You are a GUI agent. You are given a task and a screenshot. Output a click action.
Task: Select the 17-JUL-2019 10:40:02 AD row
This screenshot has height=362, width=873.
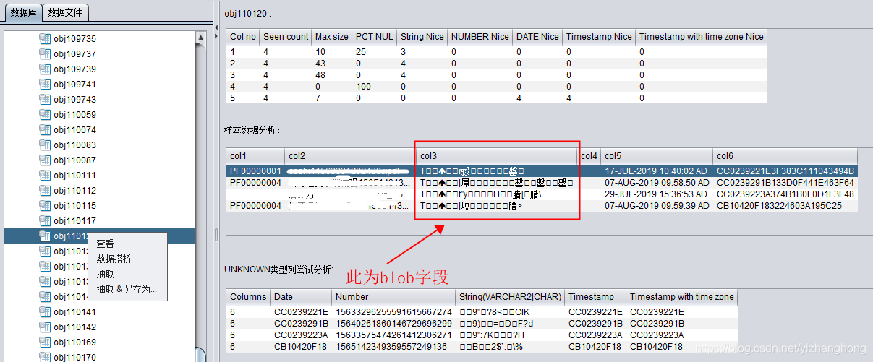pyautogui.click(x=542, y=171)
